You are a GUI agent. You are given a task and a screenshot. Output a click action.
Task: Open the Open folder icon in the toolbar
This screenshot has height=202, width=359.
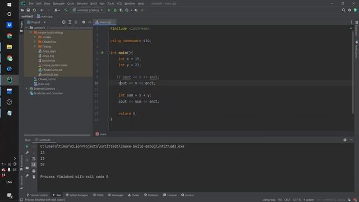(22, 10)
